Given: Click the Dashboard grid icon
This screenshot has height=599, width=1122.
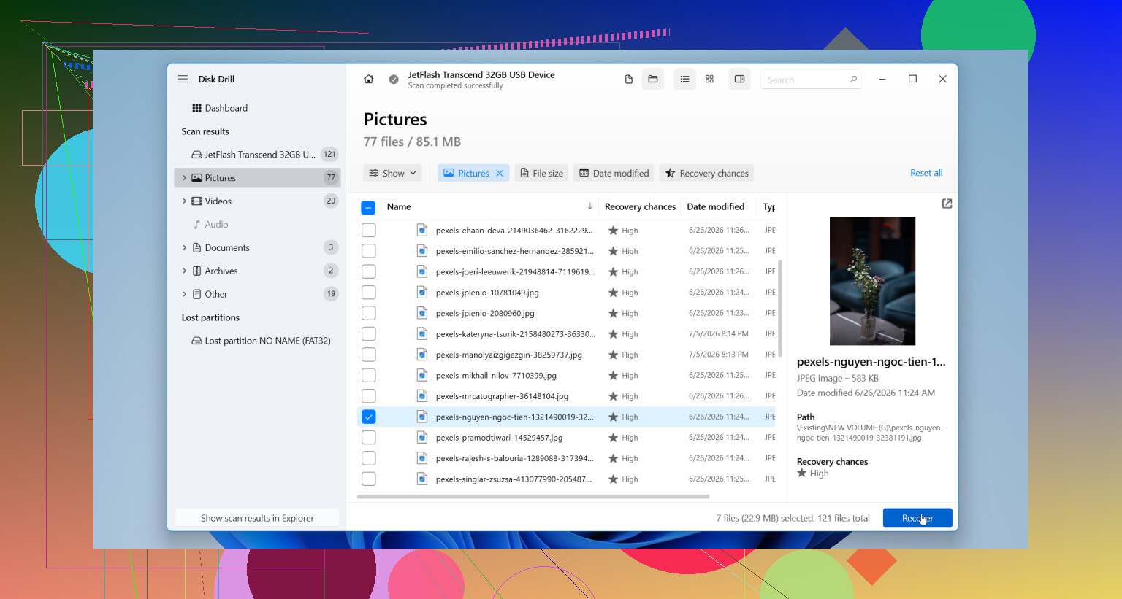Looking at the screenshot, I should 196,108.
